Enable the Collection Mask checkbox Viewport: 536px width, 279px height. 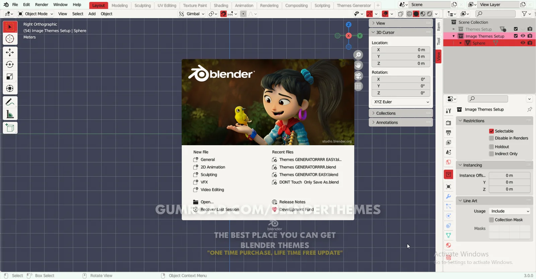click(x=491, y=220)
